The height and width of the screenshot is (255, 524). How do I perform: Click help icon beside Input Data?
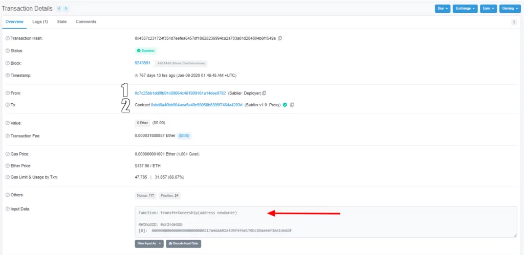coord(7,210)
